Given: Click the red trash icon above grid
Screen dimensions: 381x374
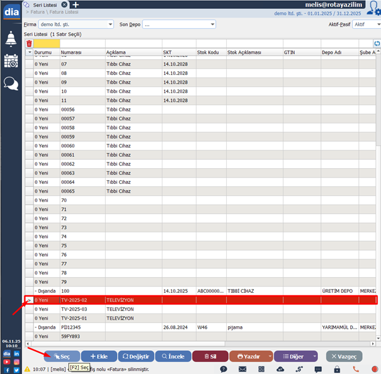Looking at the screenshot, I should point(29,43).
